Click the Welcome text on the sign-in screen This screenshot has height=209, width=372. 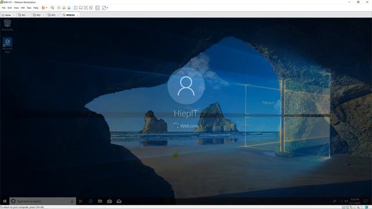pos(189,126)
